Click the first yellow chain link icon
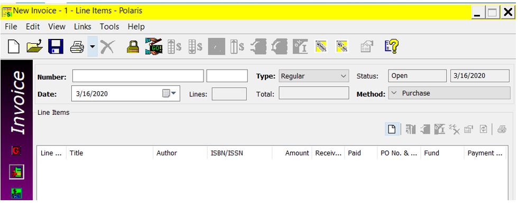518x206 pixels. point(321,46)
